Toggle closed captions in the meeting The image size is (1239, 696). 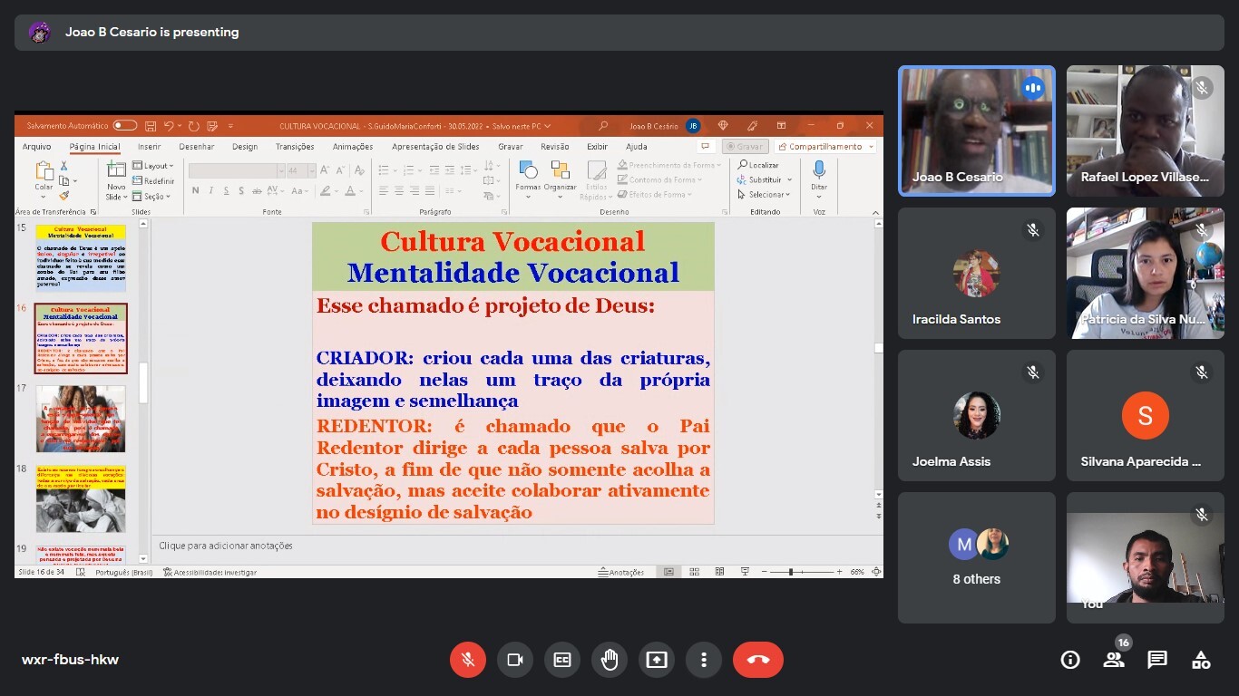click(x=562, y=660)
